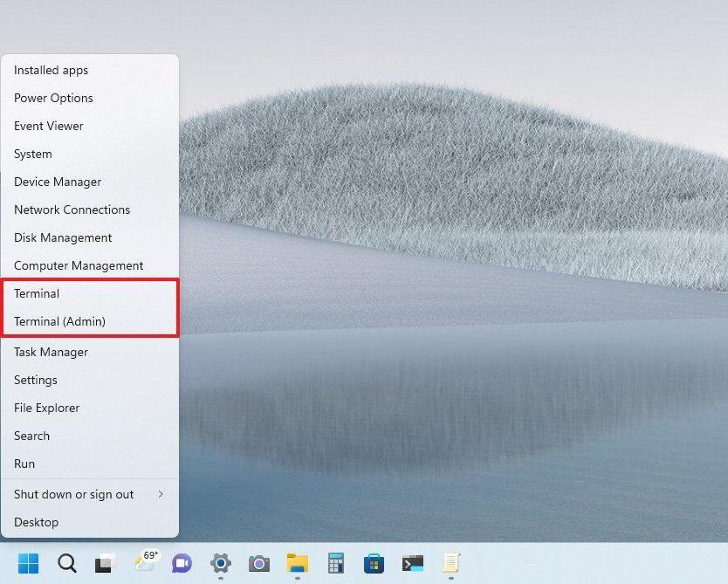Open Disk Management
This screenshot has height=584, width=728.
point(63,237)
